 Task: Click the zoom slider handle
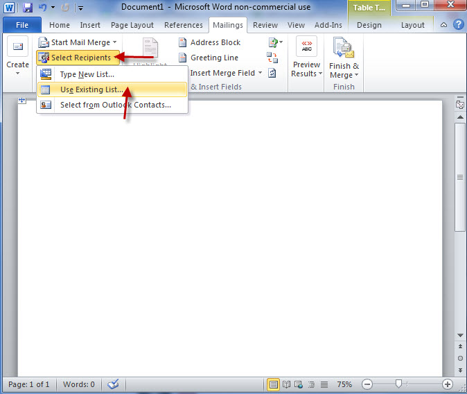pos(398,384)
